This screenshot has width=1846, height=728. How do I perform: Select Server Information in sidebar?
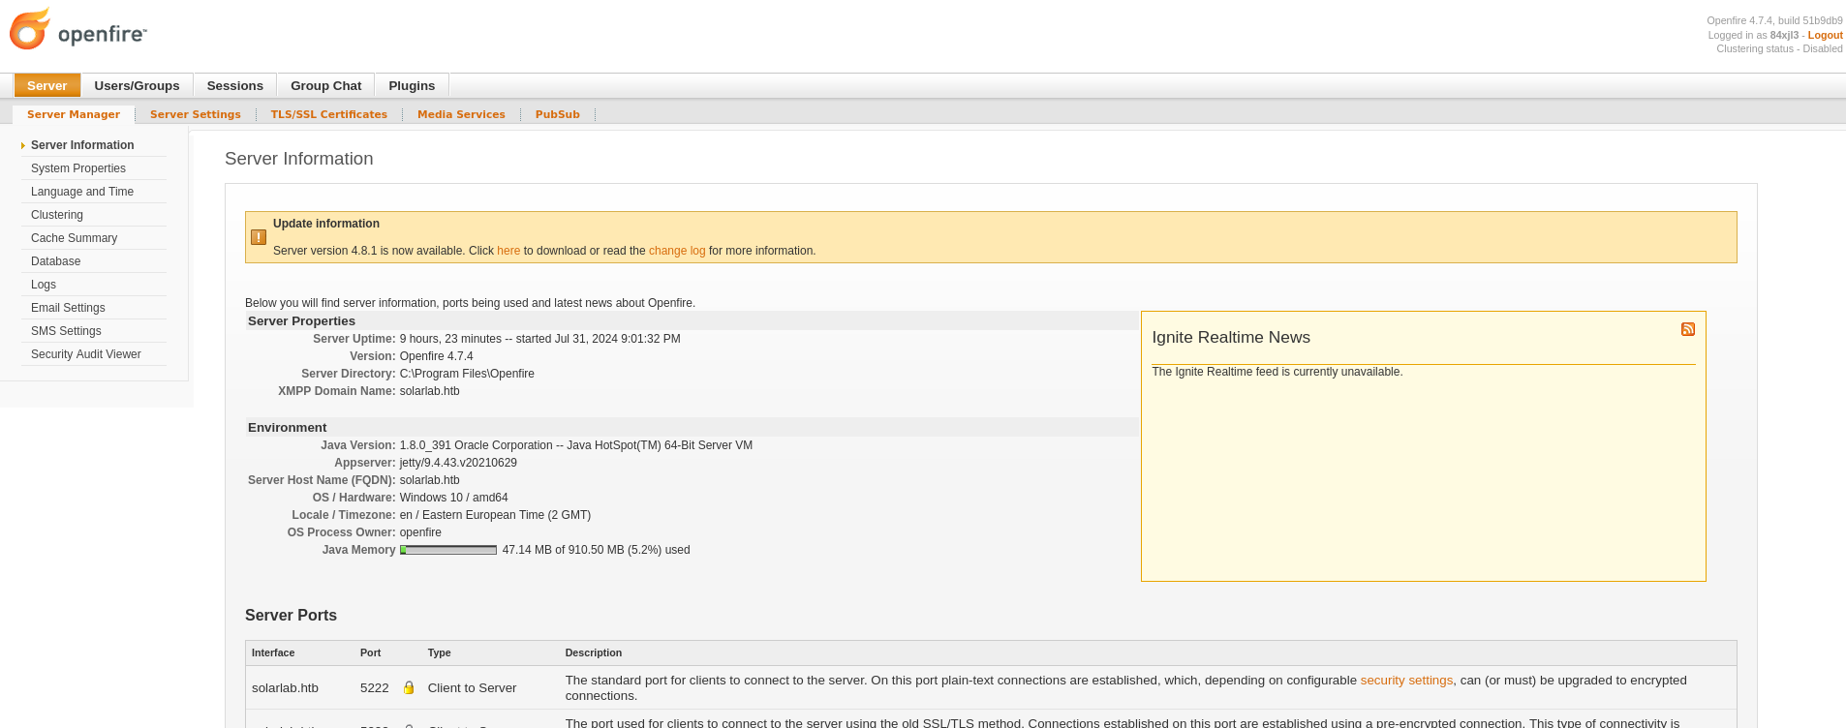pyautogui.click(x=82, y=145)
